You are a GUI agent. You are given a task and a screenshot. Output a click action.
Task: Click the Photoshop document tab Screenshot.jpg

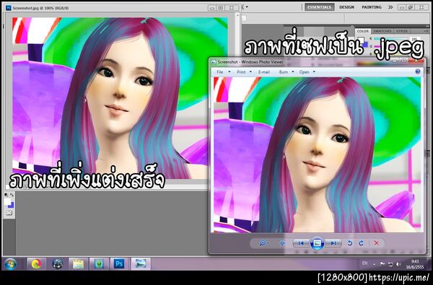tap(40, 8)
